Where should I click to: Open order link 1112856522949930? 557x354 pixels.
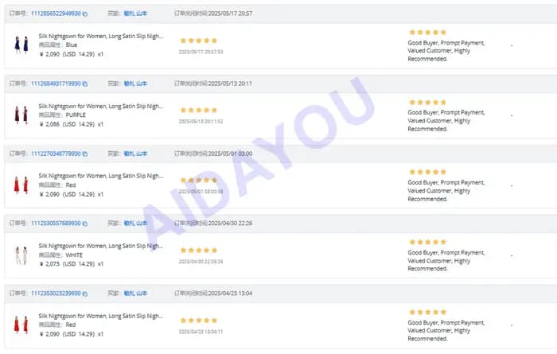click(56, 14)
